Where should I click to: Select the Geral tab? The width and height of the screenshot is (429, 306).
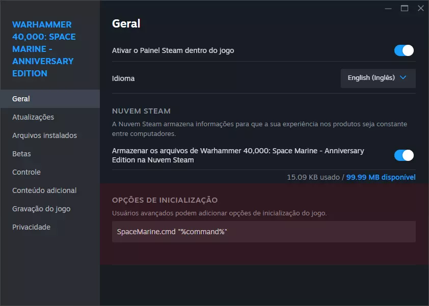click(x=21, y=99)
